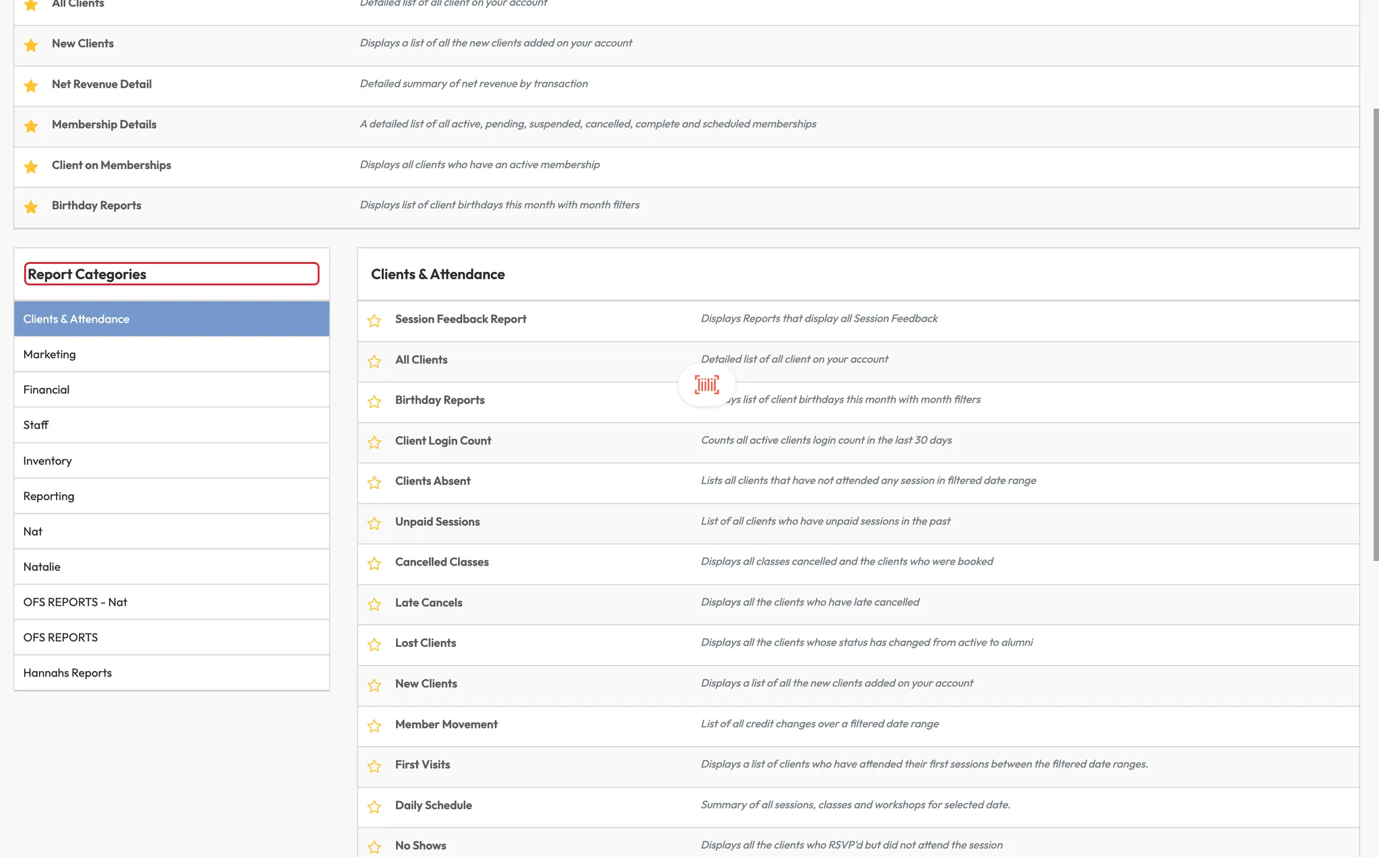Click the Report Categories search field
1379x857 pixels.
[x=172, y=274]
